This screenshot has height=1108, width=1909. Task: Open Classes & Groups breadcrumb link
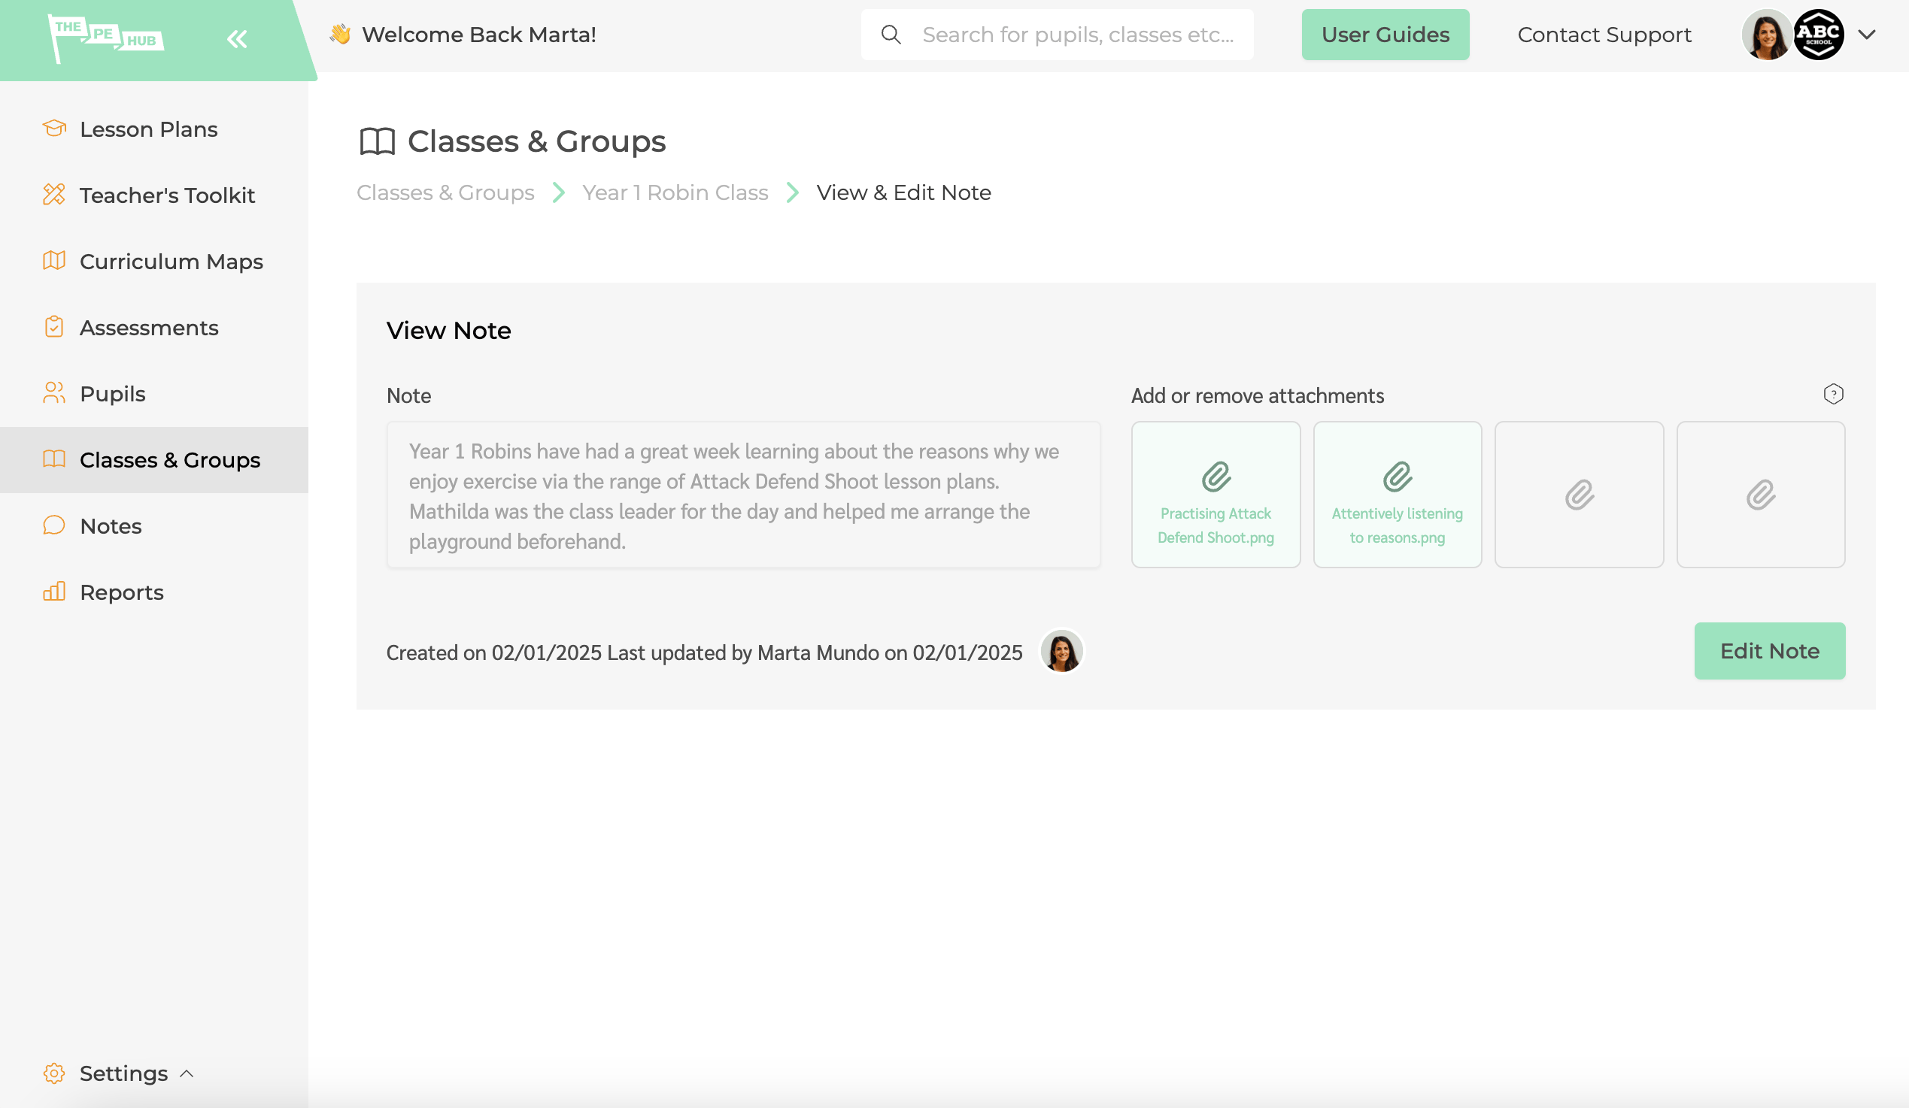(x=445, y=192)
